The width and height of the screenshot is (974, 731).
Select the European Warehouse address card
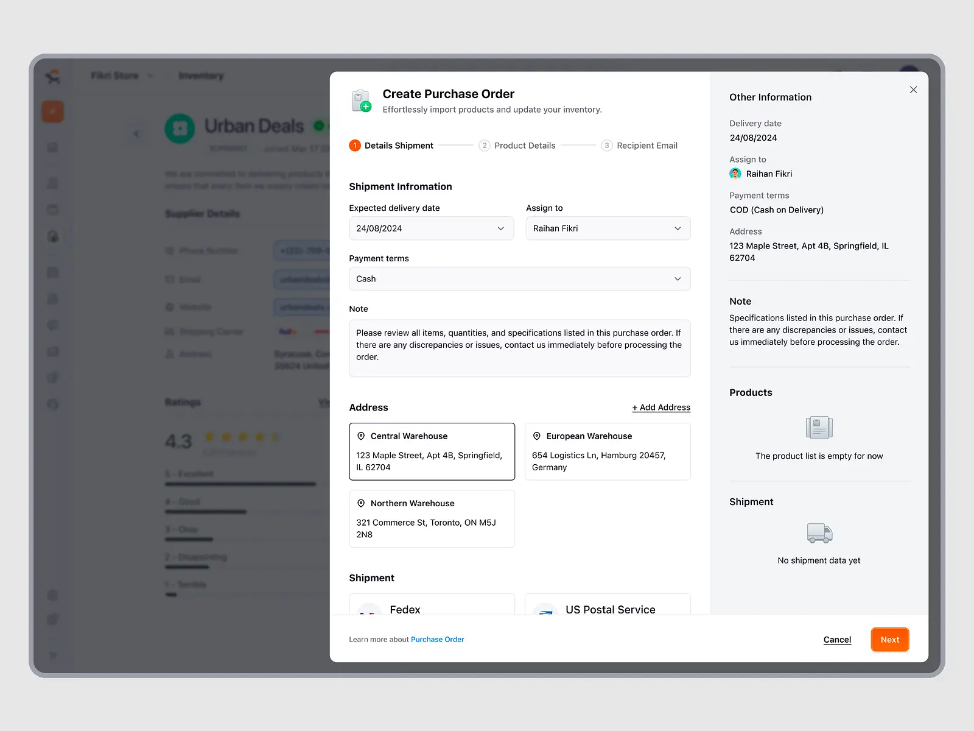[608, 451]
